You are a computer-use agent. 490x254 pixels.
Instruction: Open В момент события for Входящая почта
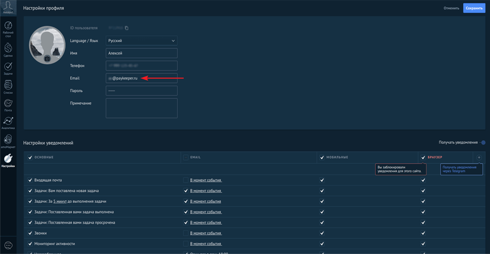point(205,180)
